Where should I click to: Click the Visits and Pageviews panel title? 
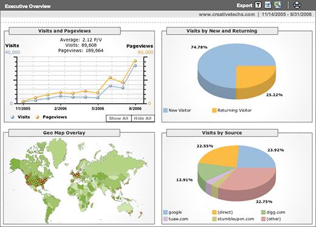tap(64, 31)
